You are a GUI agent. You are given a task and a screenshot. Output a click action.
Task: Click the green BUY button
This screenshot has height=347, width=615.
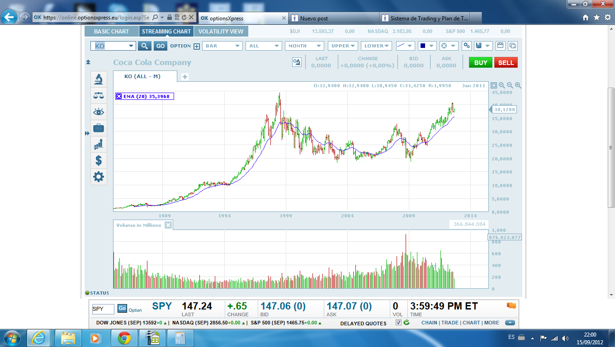click(x=481, y=62)
